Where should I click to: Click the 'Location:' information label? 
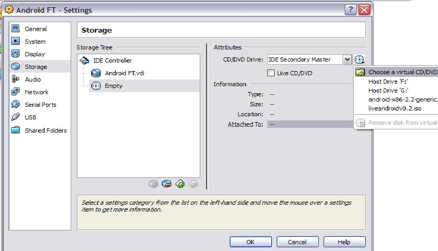(x=250, y=114)
